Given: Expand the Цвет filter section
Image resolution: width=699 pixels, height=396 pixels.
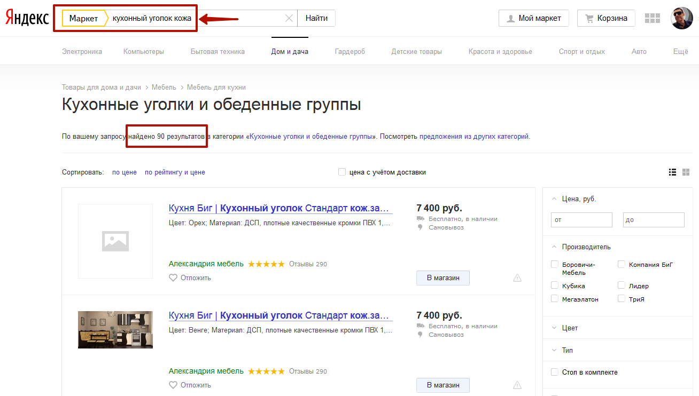Looking at the screenshot, I should click(570, 328).
